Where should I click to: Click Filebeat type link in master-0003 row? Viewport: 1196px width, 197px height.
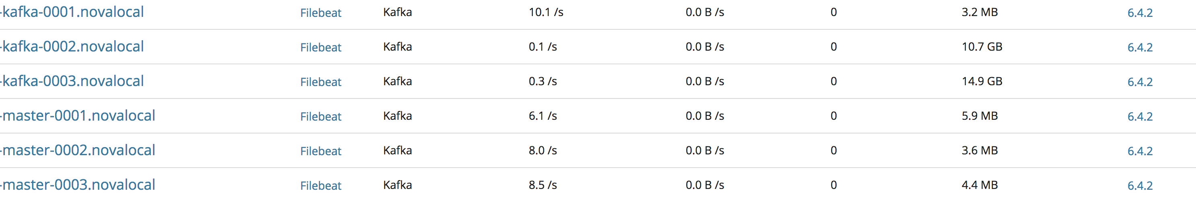321,185
